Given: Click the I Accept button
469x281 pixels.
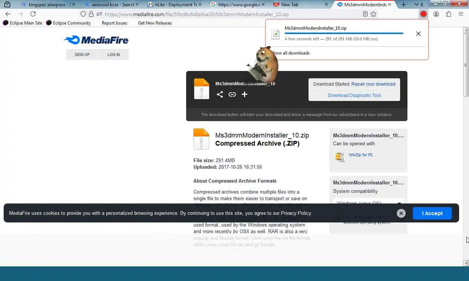Looking at the screenshot, I should pos(432,213).
